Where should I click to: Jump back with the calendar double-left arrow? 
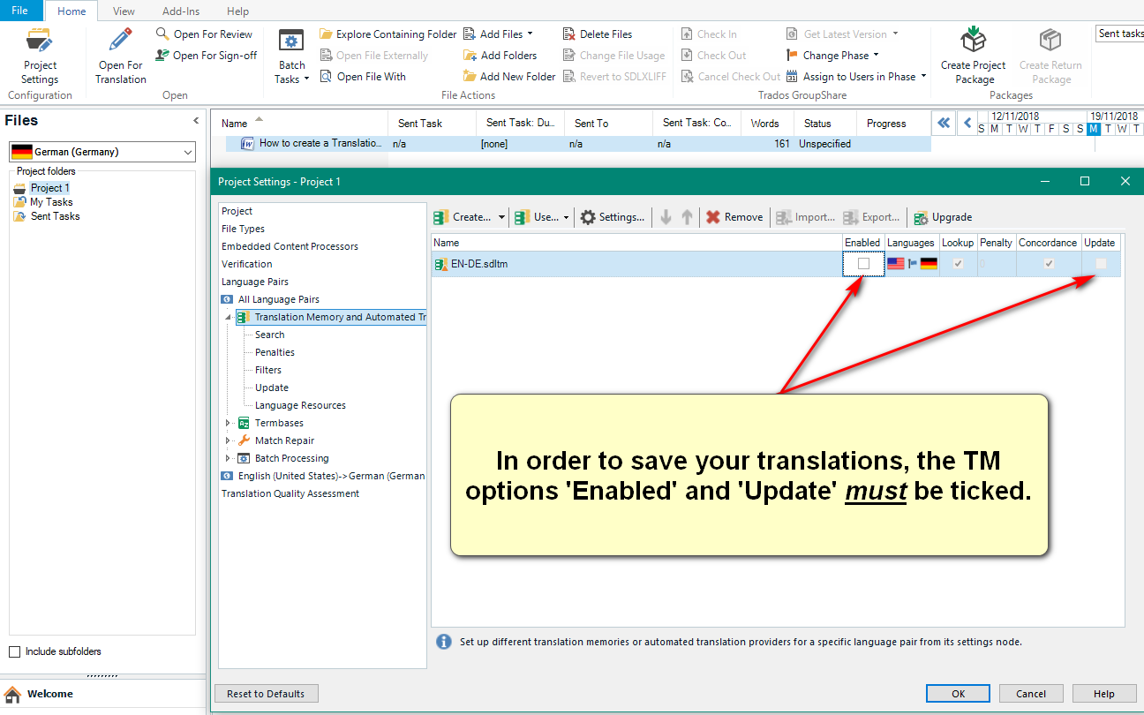point(944,123)
